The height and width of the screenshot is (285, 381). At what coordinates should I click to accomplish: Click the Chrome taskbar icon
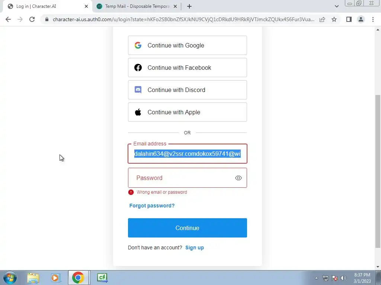78,278
